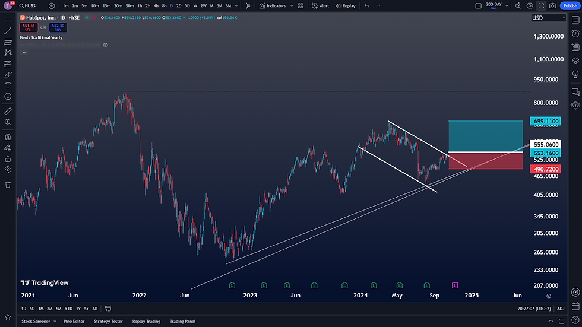This screenshot has height=327, width=582.
Task: Open USD currency dropdown
Action: click(x=548, y=18)
